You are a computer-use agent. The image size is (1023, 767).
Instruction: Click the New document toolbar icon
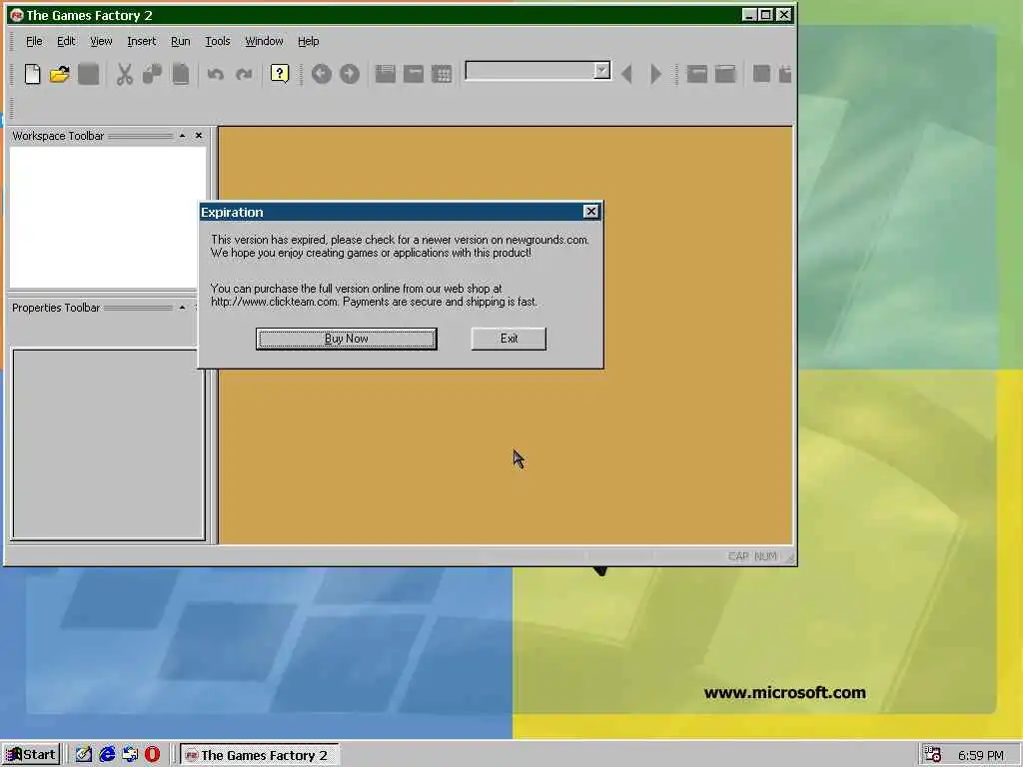tap(32, 74)
